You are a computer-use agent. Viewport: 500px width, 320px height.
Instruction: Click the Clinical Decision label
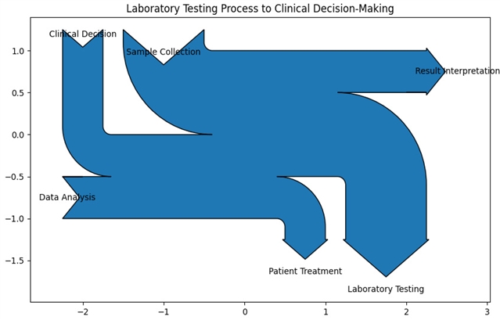tap(82, 34)
